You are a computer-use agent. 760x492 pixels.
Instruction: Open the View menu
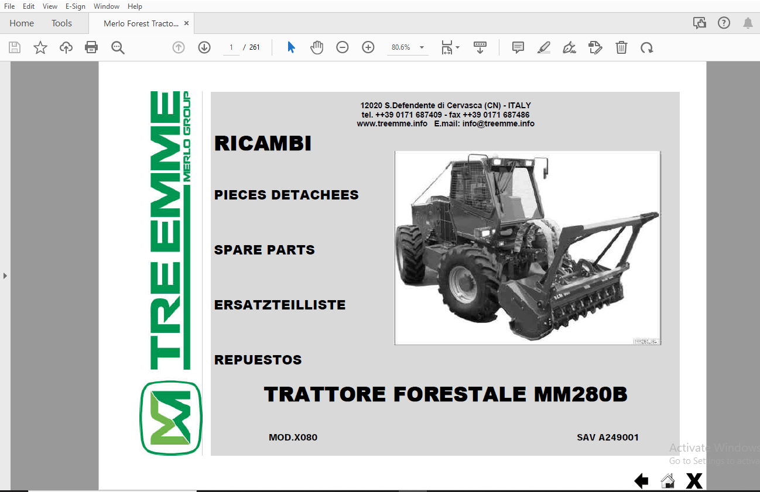pos(50,6)
